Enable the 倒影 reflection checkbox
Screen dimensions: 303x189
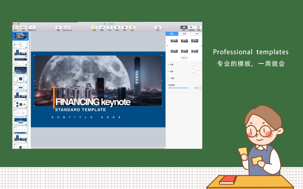click(169, 78)
